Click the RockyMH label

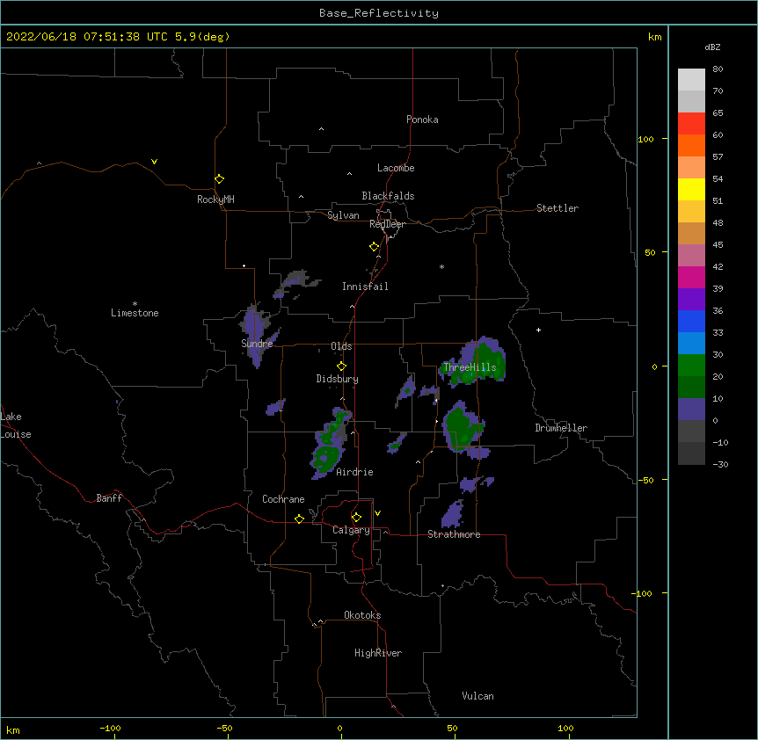[x=215, y=200]
